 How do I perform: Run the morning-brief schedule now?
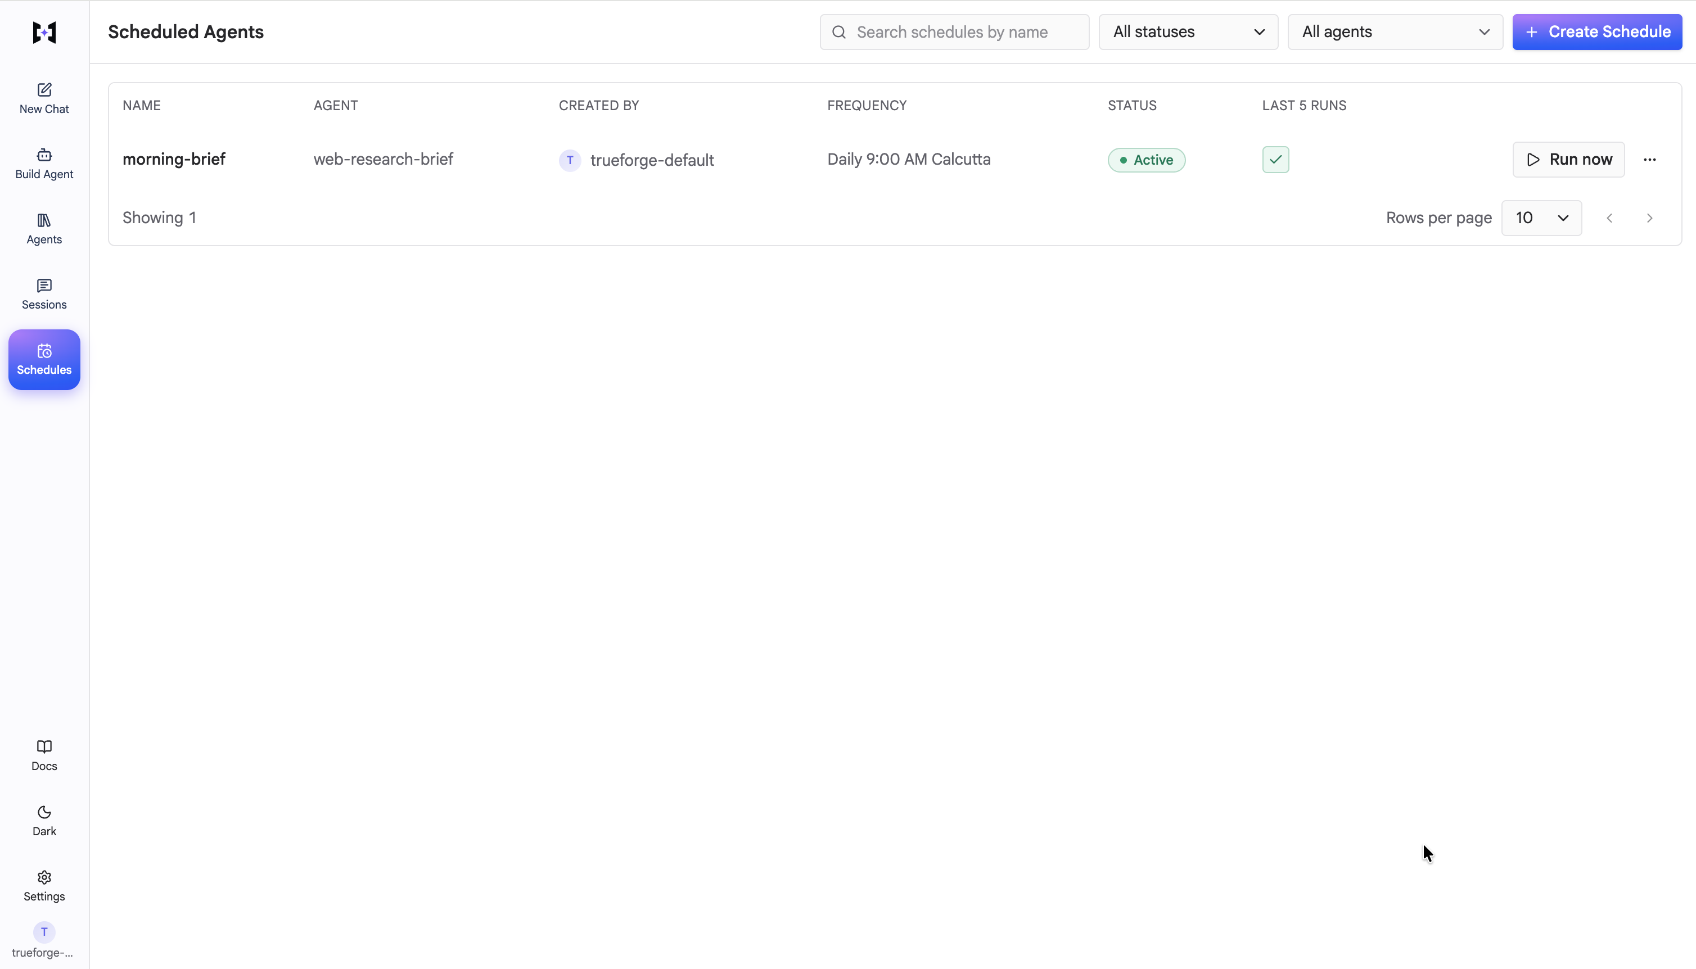click(1568, 160)
